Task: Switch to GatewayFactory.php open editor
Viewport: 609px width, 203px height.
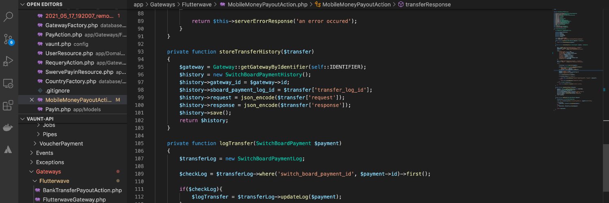Action: pyautogui.click(x=73, y=25)
